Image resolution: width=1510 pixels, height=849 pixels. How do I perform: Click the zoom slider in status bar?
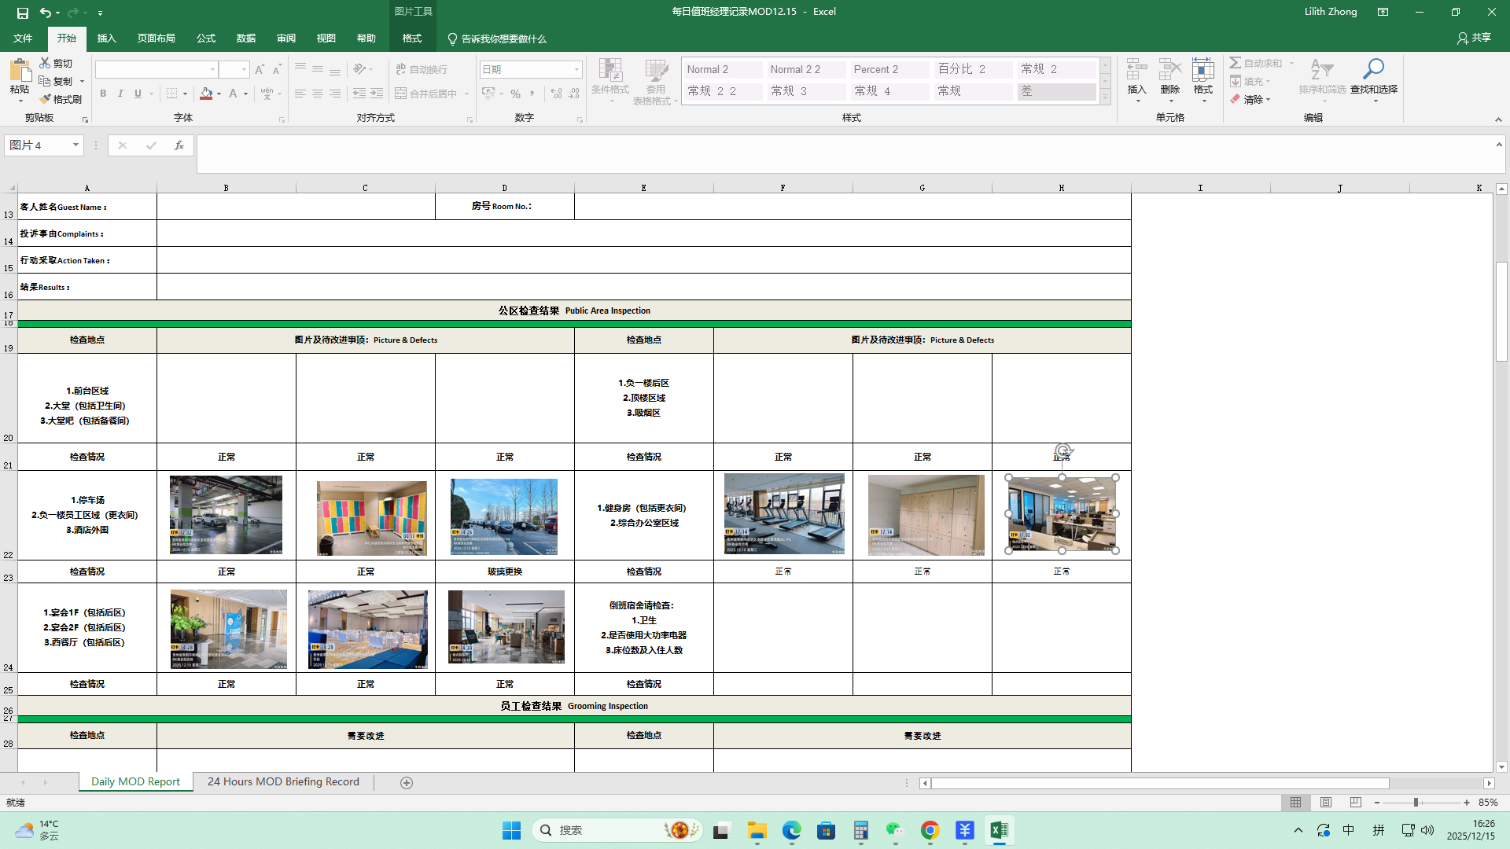(1416, 803)
